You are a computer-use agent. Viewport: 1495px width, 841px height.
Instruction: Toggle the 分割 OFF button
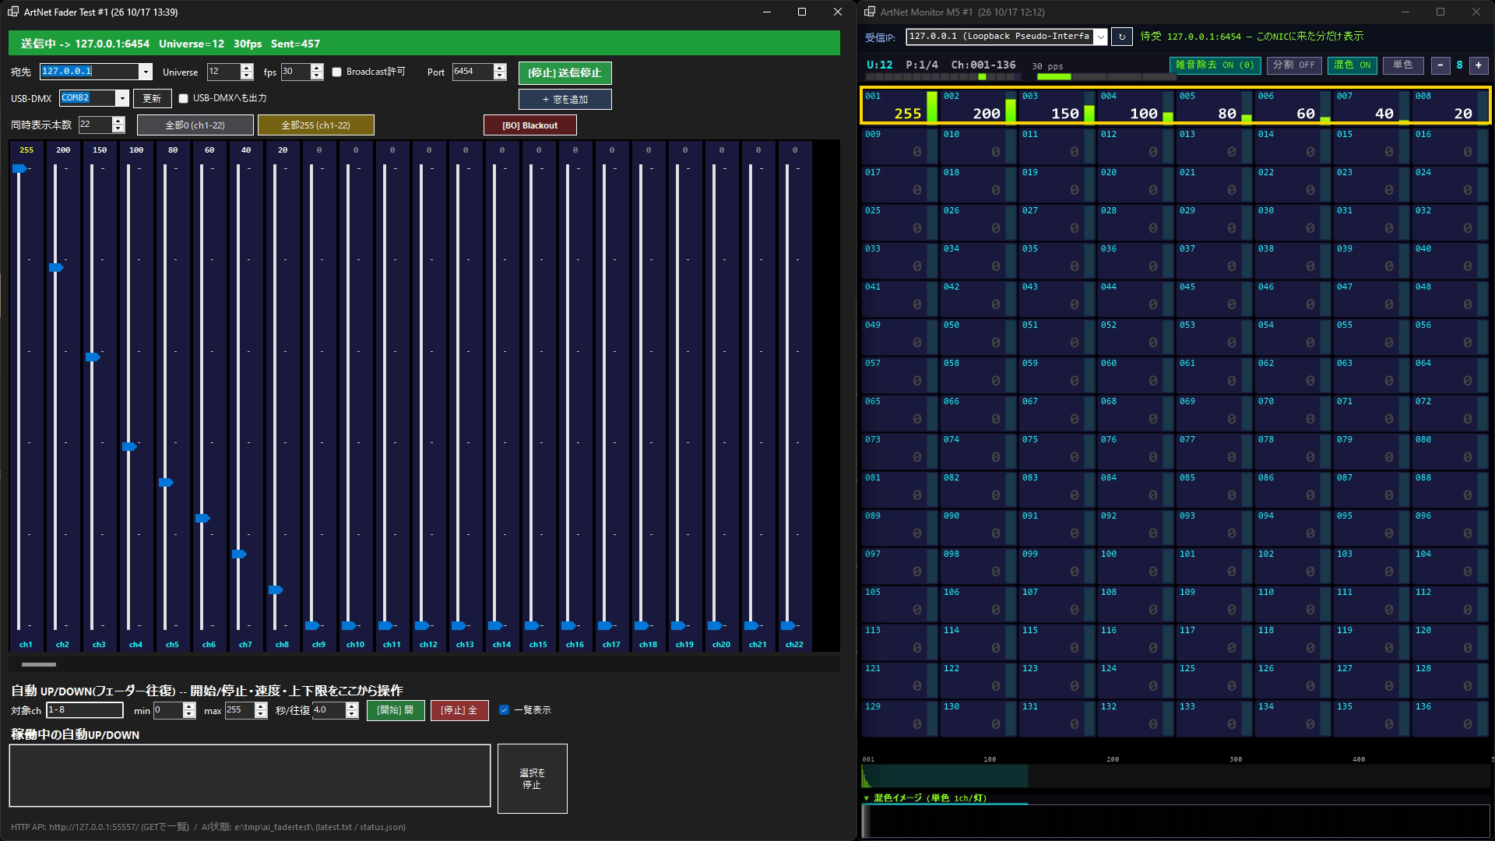(1293, 65)
